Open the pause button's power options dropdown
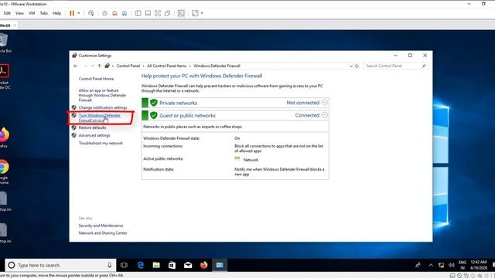This screenshot has height=278, width=495. coord(79,13)
